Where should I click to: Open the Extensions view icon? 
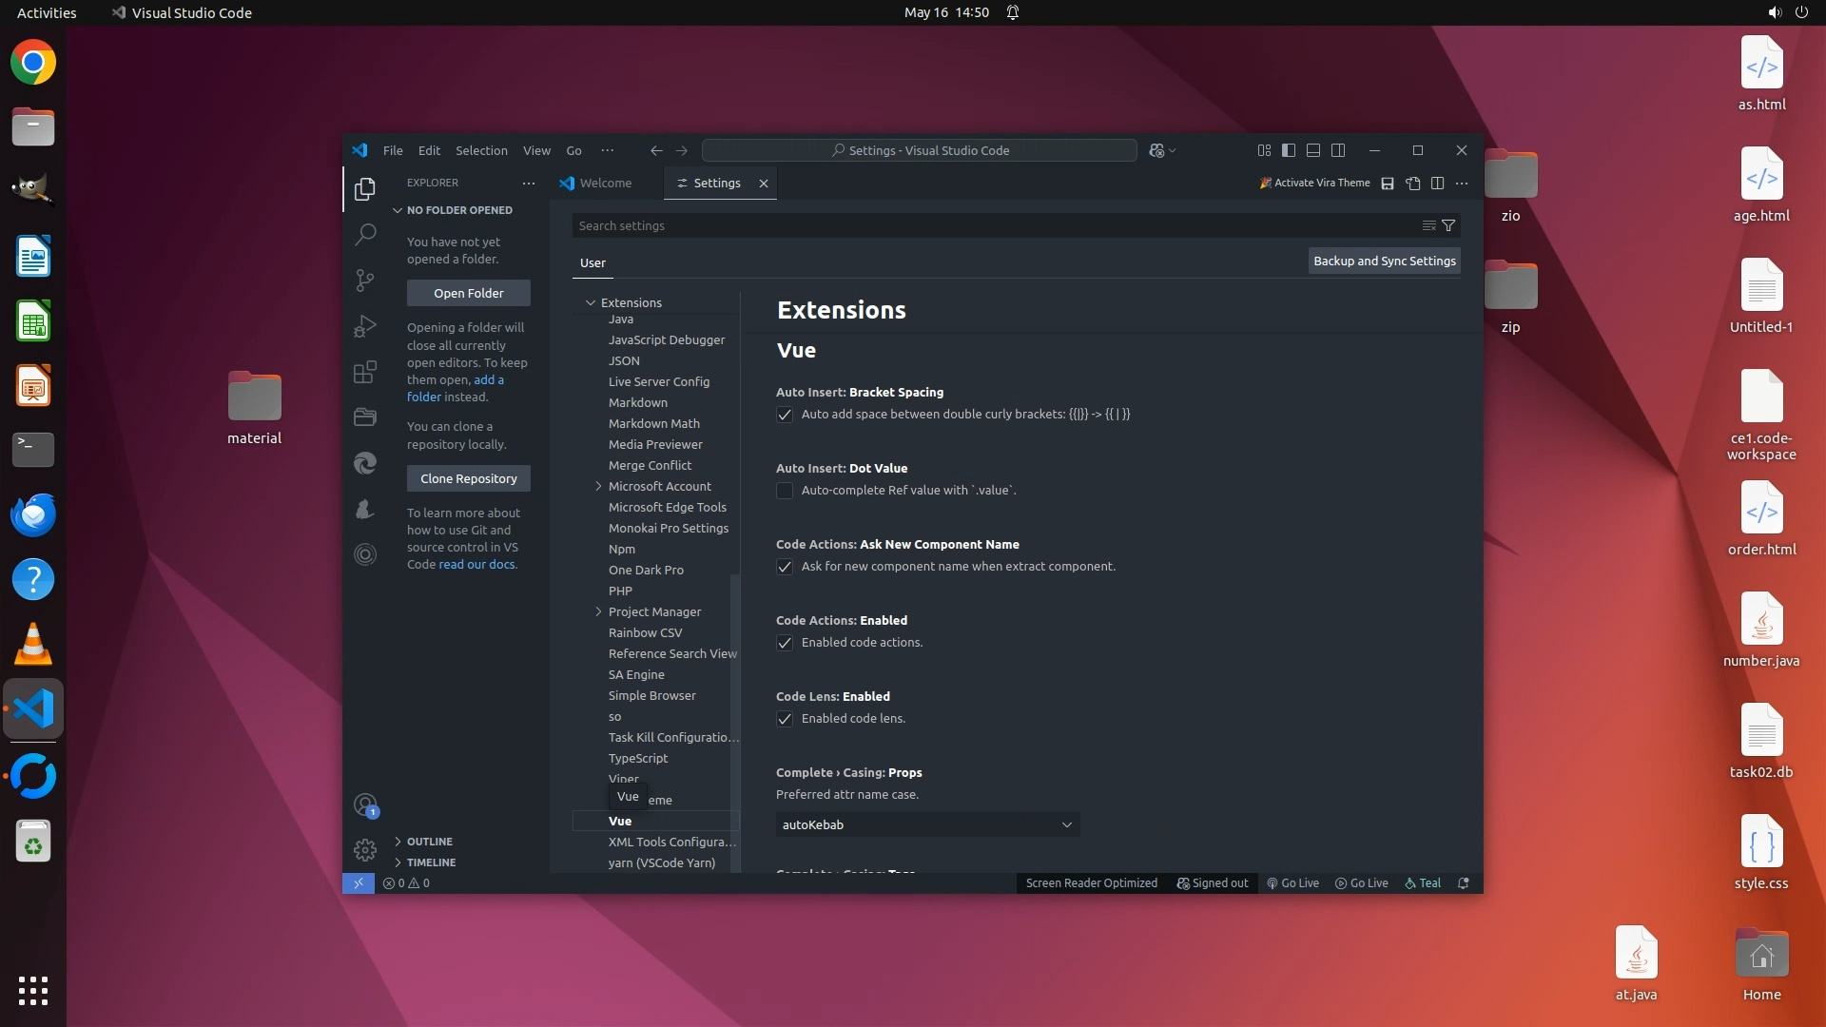365,372
